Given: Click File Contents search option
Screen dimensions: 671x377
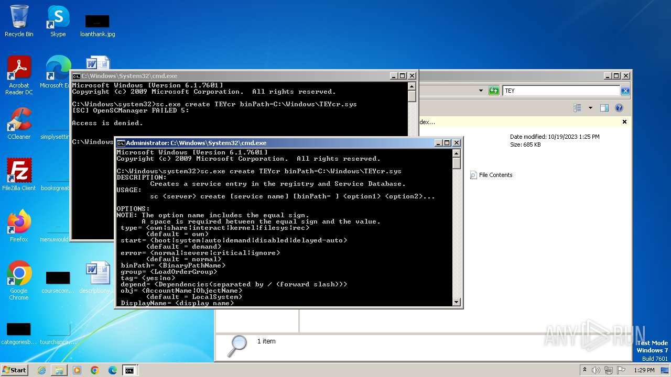Looking at the screenshot, I should coord(491,175).
